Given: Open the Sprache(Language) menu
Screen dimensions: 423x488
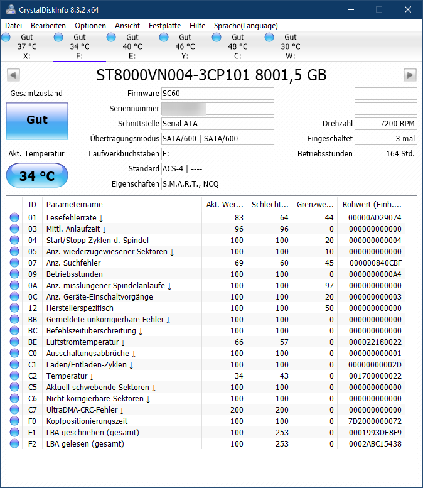Looking at the screenshot, I should click(246, 26).
